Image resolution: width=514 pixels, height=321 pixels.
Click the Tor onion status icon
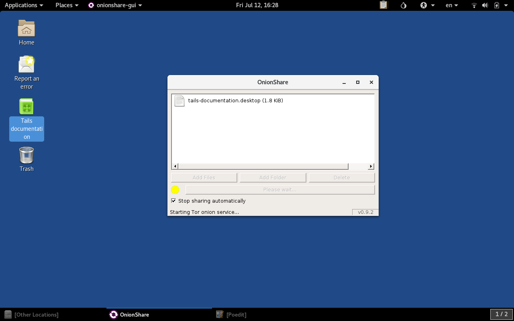[x=404, y=5]
